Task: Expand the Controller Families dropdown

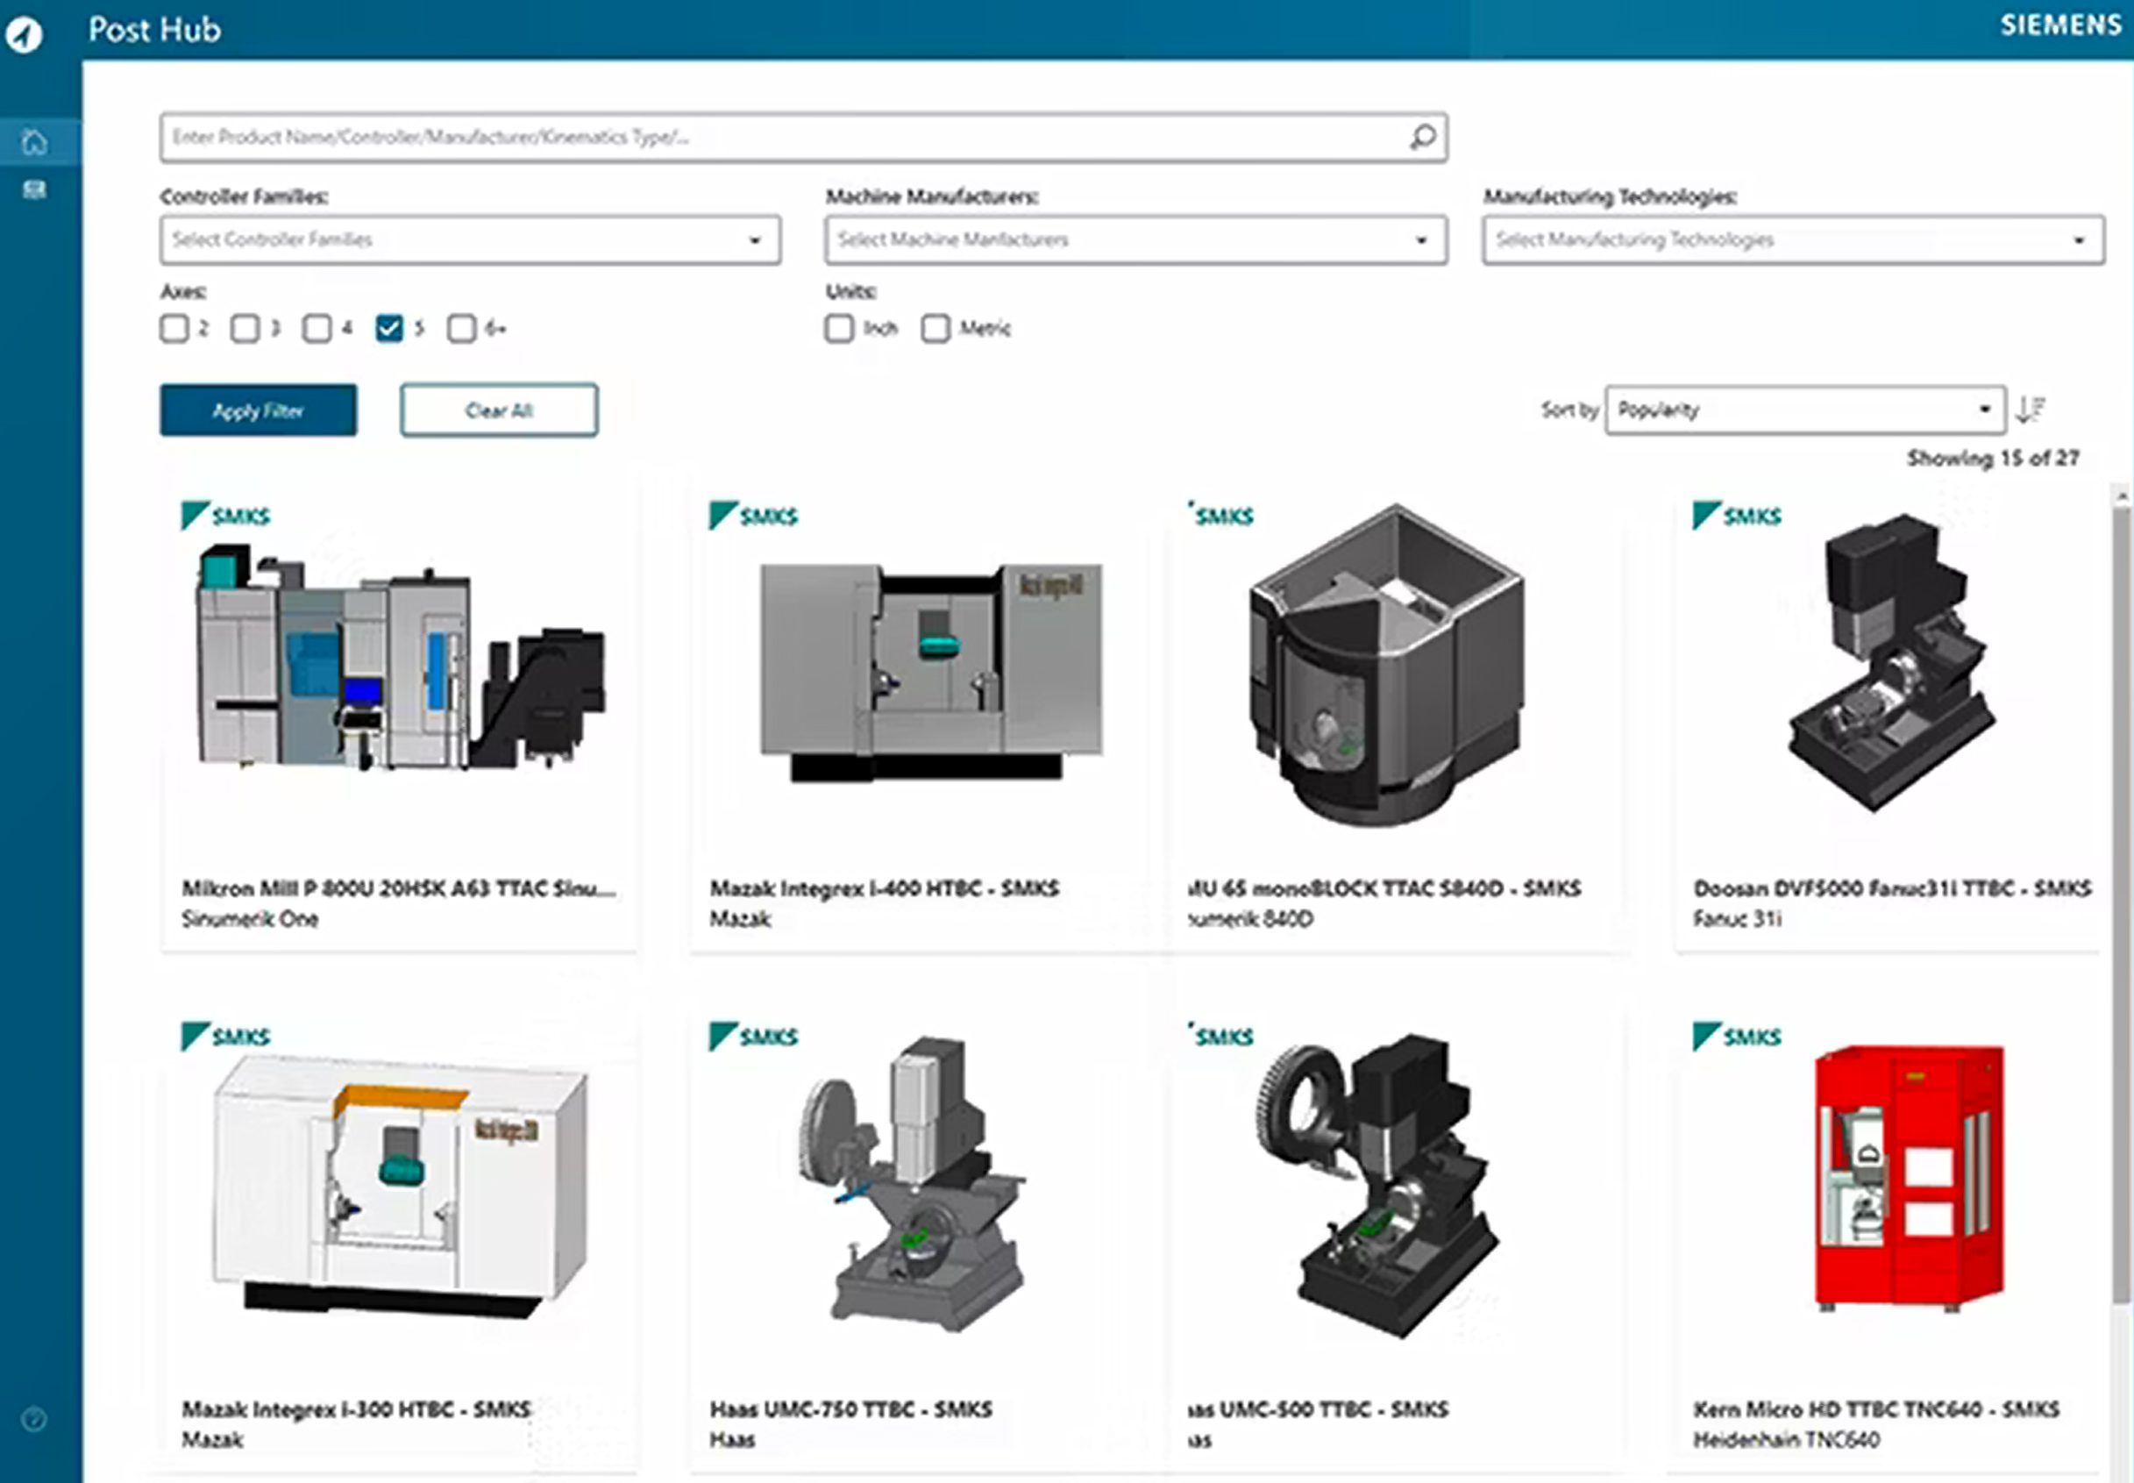Action: pos(470,240)
